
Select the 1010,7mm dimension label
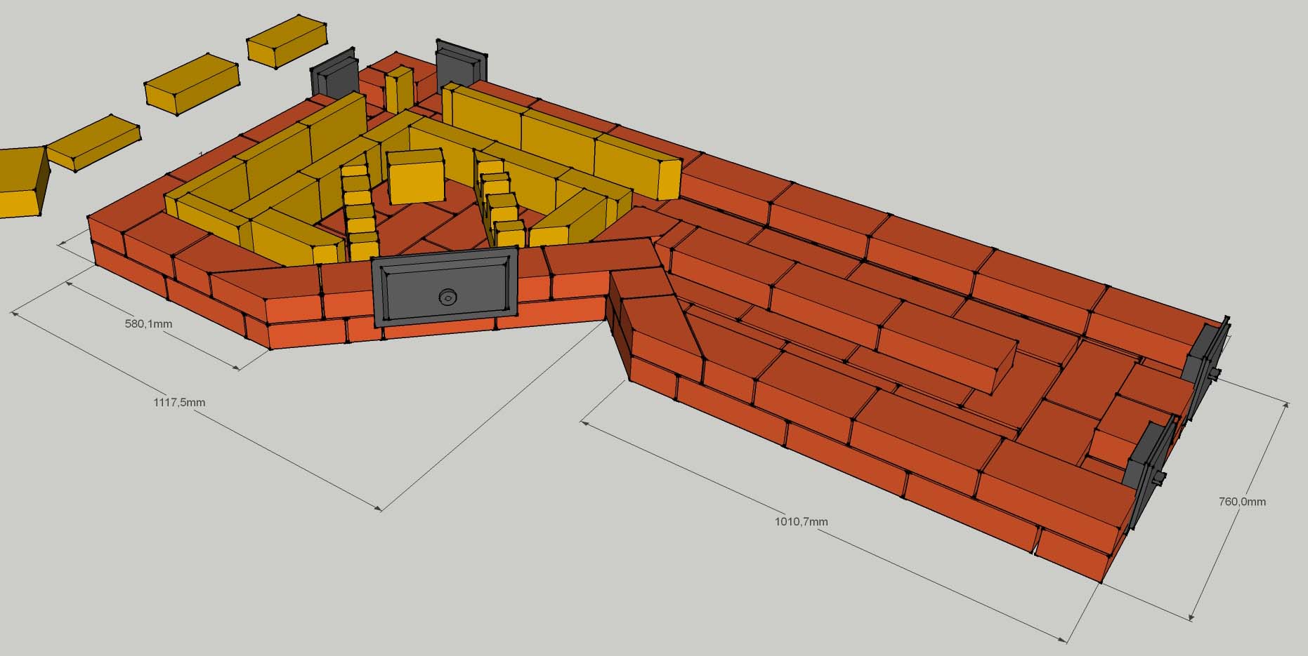click(801, 521)
